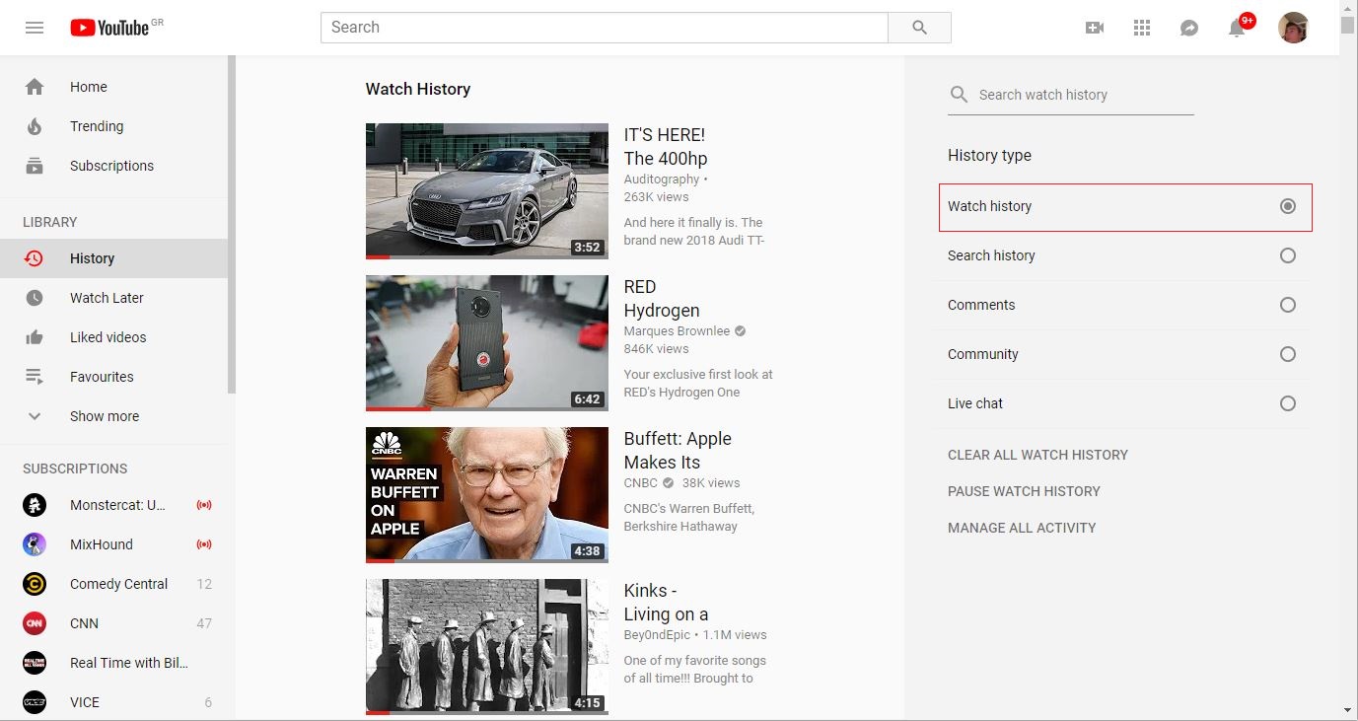Open the Audi TT video thumbnail
The width and height of the screenshot is (1358, 721).
[487, 191]
